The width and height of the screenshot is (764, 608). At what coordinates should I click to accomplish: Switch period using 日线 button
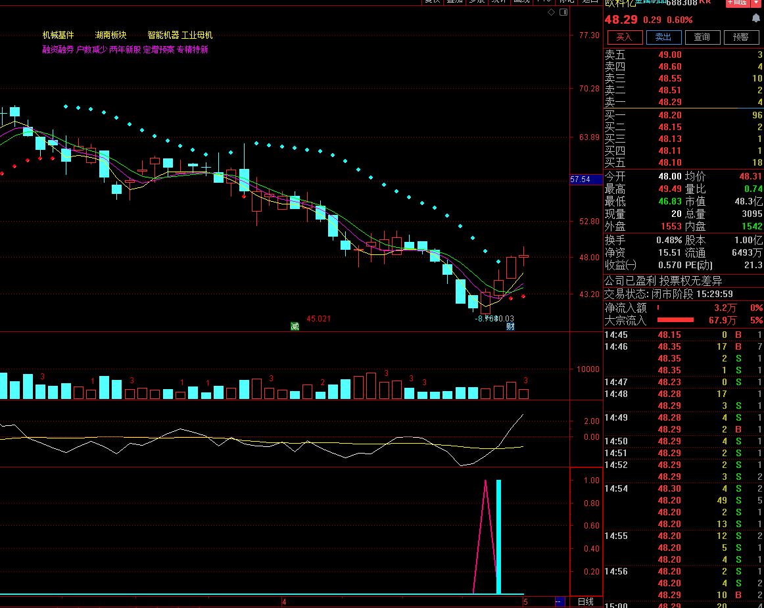pos(586,601)
